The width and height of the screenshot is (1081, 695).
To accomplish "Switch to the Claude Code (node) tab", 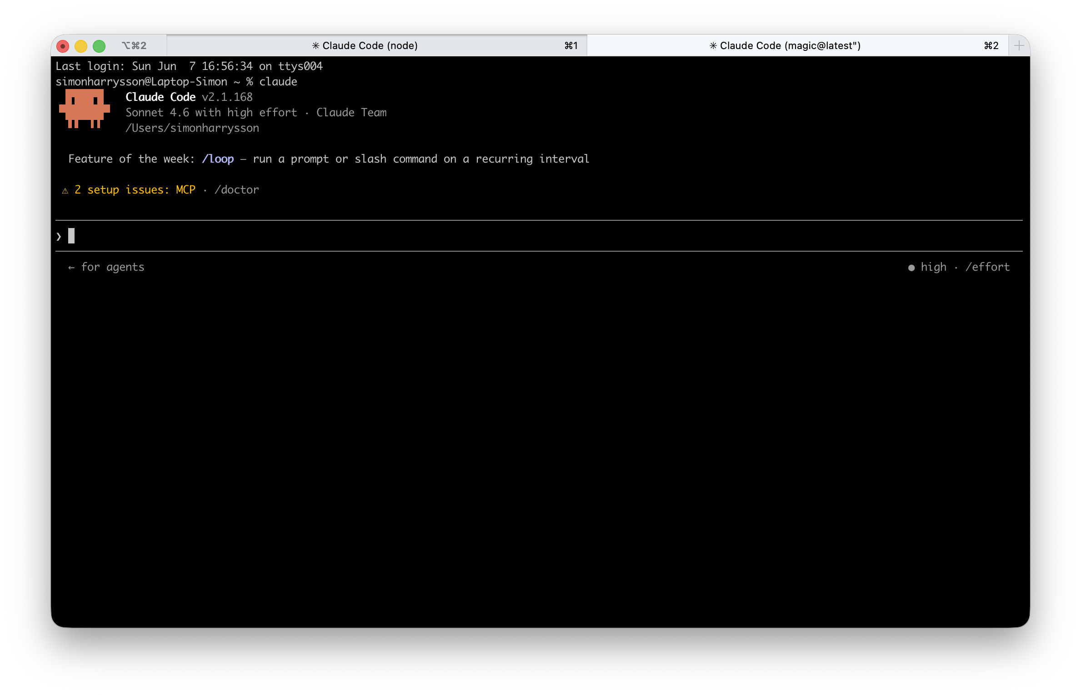I will (377, 45).
